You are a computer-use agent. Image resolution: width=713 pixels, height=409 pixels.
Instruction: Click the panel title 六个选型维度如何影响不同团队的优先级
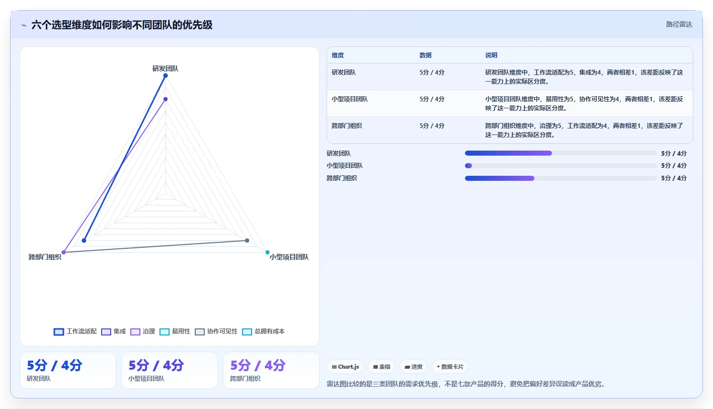(122, 25)
